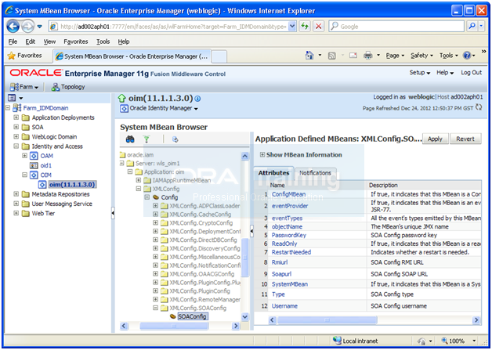Image resolution: width=492 pixels, height=350 pixels.
Task: Open the Favorites menu in menu bar
Action: (76, 41)
